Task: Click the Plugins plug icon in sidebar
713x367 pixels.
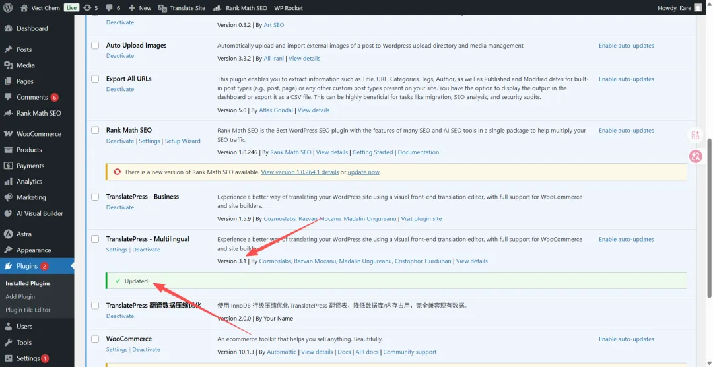Action: coord(8,265)
